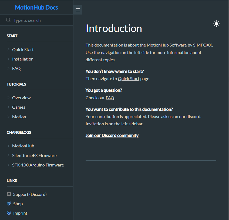Open the Games tutorials item

(19, 107)
